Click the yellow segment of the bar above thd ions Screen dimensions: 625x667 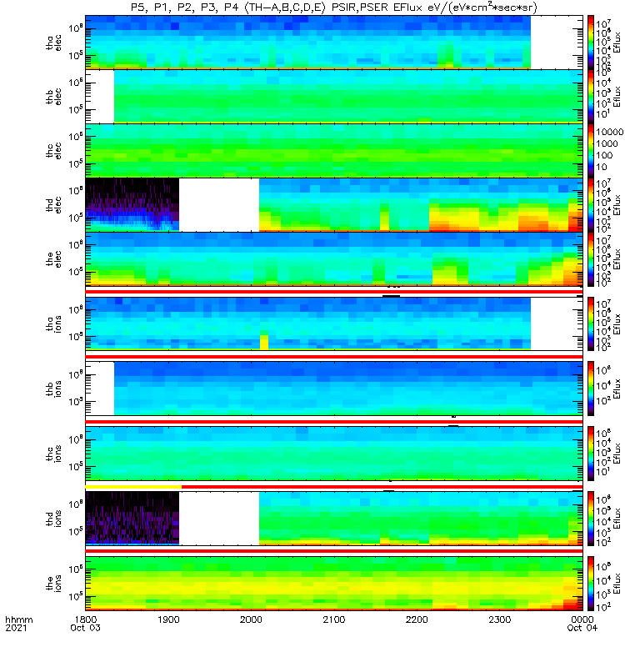coord(133,487)
